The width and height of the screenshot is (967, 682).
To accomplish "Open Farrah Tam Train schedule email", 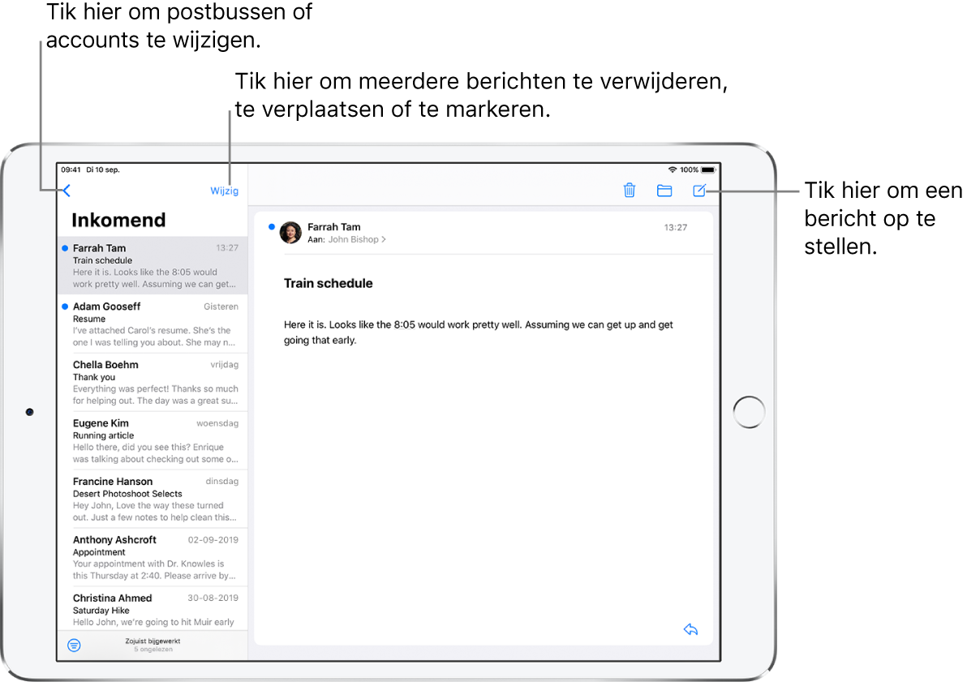I will (153, 266).
